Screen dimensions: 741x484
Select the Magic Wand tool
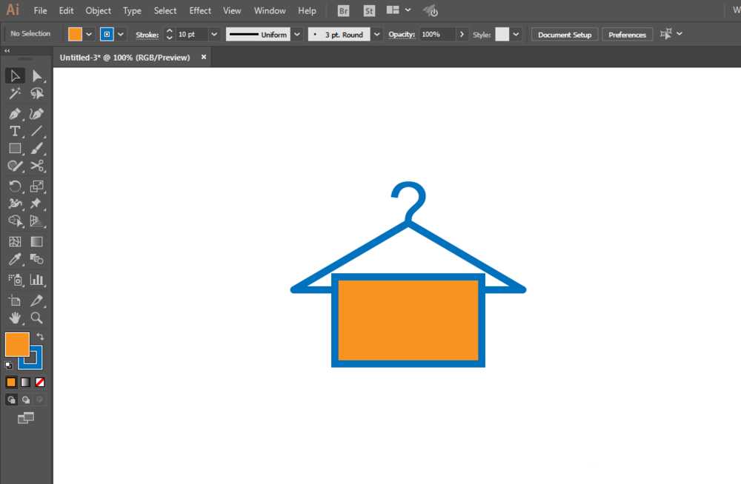click(14, 93)
